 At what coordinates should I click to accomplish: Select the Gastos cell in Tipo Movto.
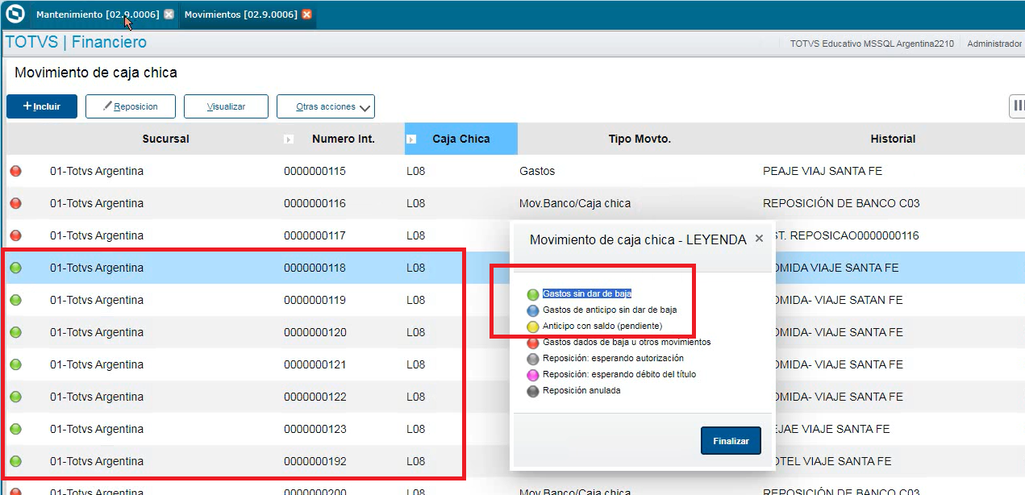coord(537,171)
